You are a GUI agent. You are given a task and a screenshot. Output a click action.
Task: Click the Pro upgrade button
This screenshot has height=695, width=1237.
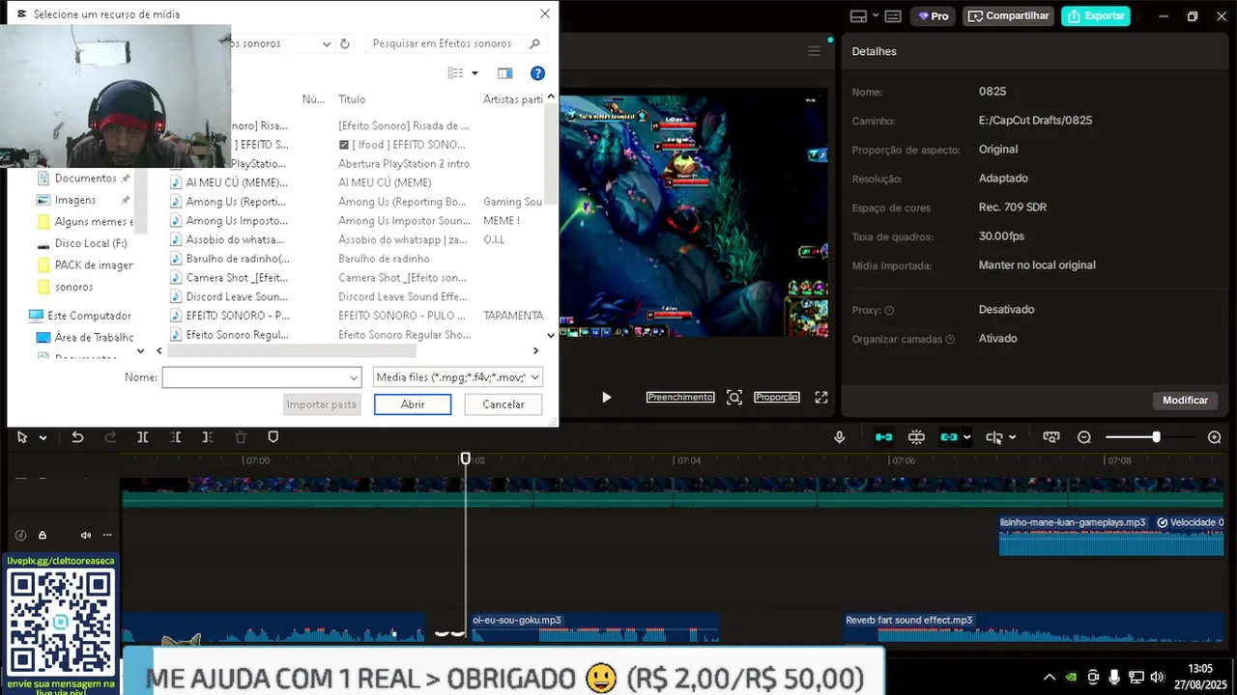[x=934, y=15]
